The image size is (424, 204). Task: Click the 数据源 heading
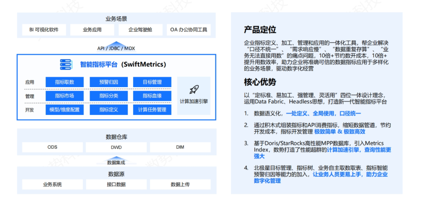click(x=116, y=174)
